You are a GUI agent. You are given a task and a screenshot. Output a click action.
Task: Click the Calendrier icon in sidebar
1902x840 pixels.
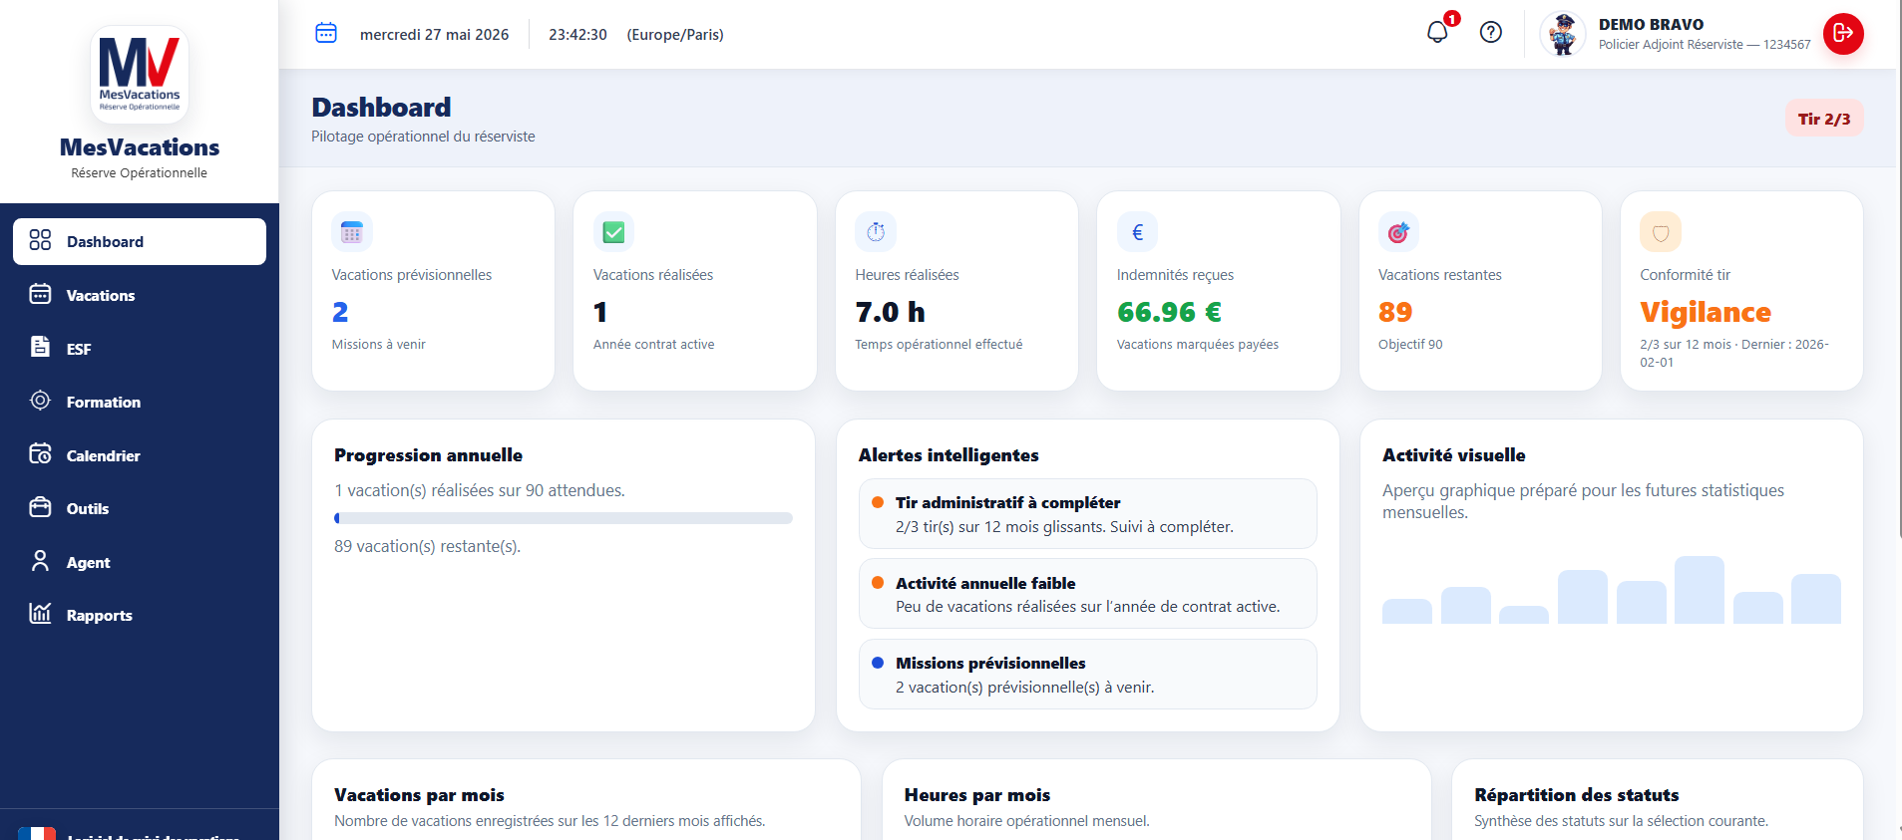click(x=40, y=453)
